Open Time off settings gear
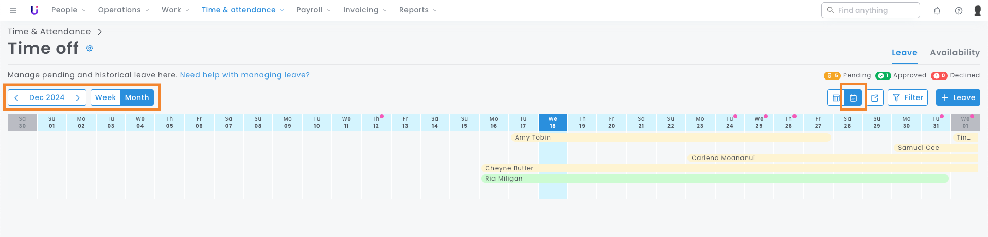The height and width of the screenshot is (237, 988). pyautogui.click(x=90, y=48)
